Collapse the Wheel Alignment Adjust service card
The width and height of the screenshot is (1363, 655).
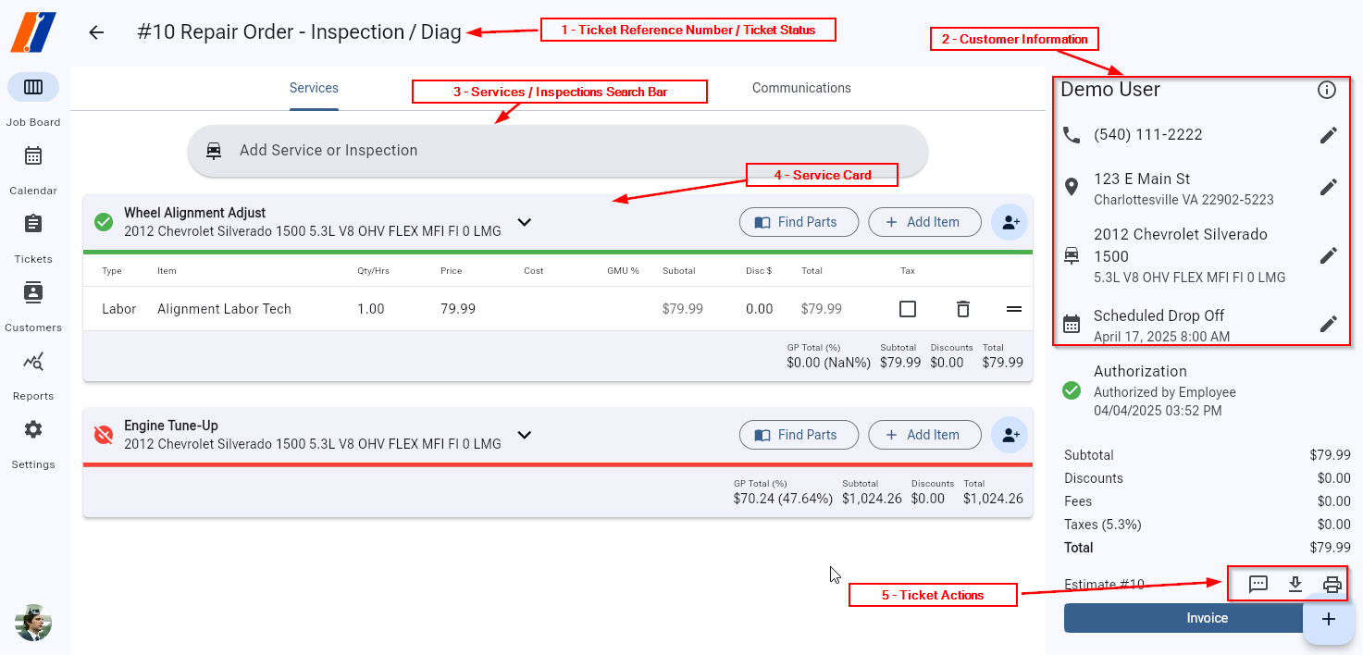pyautogui.click(x=525, y=222)
